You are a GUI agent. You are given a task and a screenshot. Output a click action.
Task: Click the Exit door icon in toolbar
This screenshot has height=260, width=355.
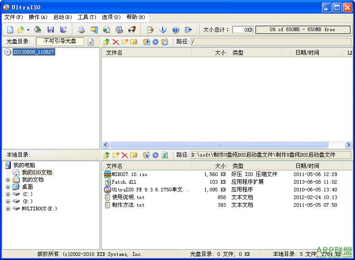pyautogui.click(x=188, y=30)
